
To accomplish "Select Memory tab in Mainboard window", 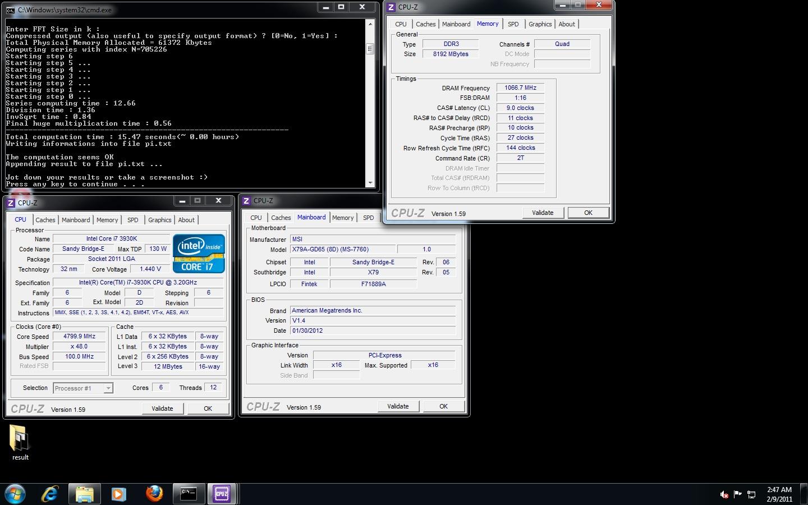I will pyautogui.click(x=343, y=218).
